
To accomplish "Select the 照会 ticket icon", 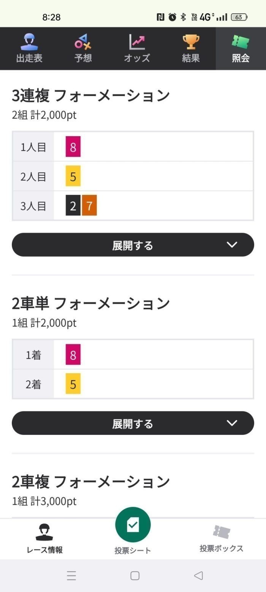I will coord(241,42).
